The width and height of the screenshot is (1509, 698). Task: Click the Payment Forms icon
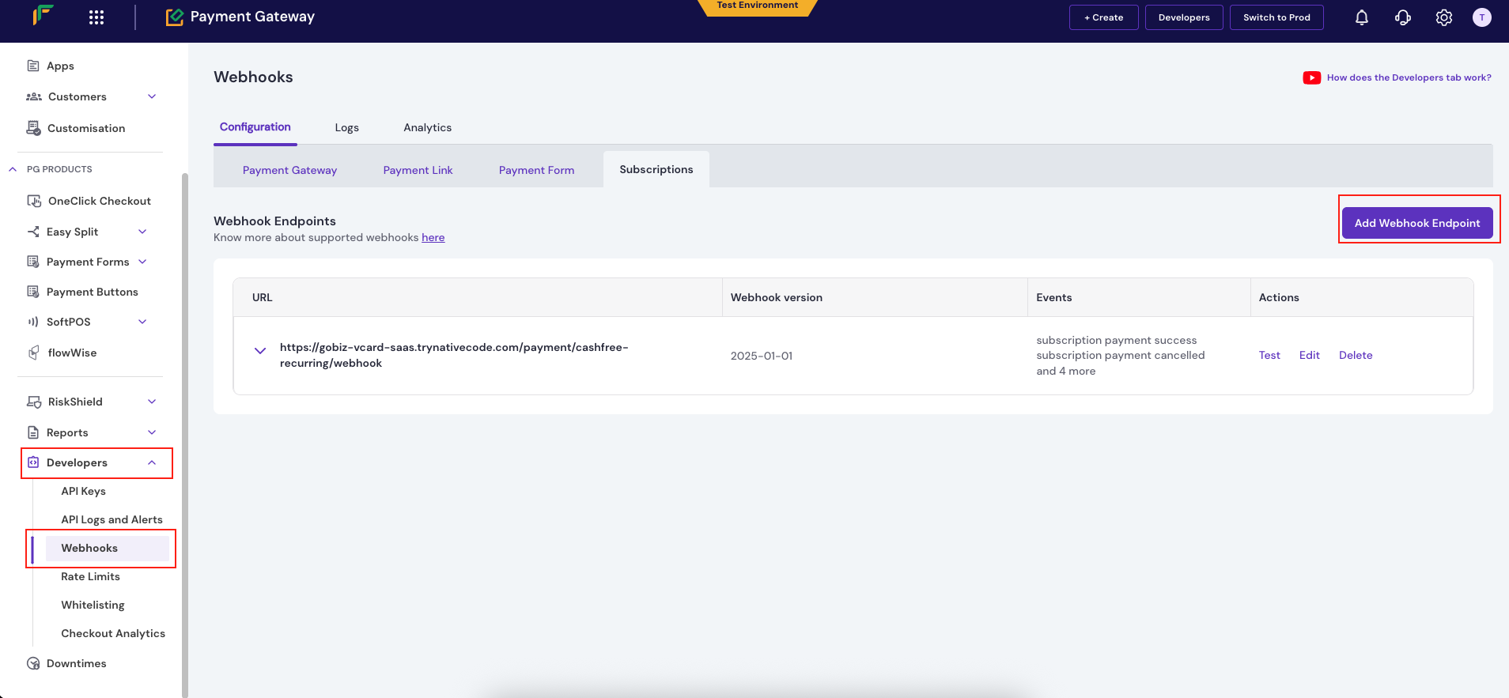click(x=33, y=262)
